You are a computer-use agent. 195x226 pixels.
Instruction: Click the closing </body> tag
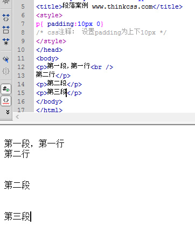(49, 101)
